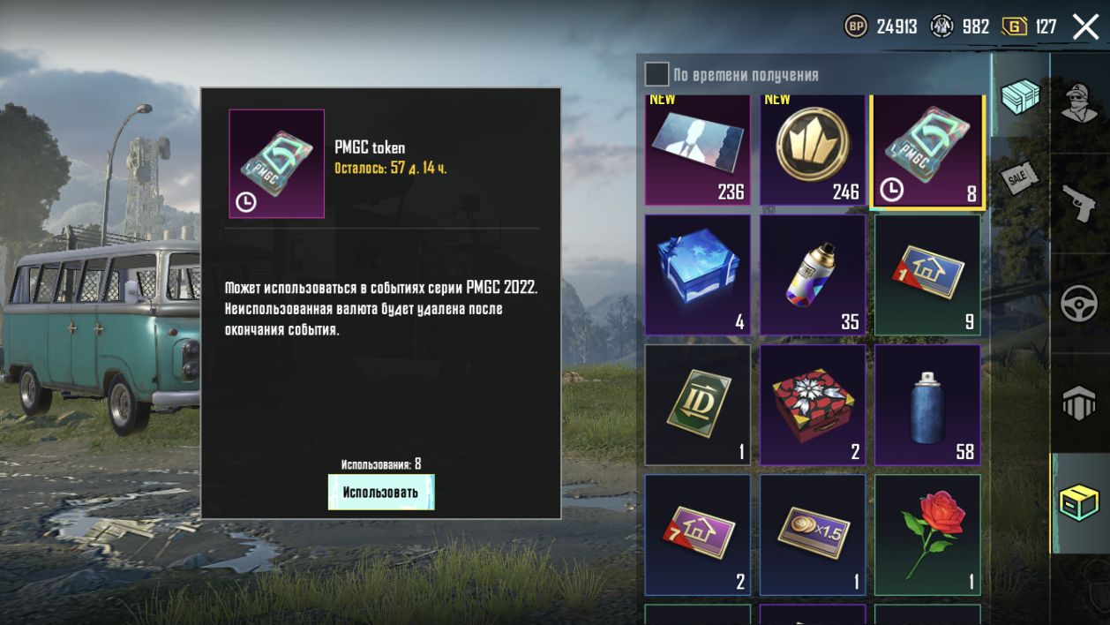Choose the red rose item
This screenshot has height=625, width=1110.
tap(927, 535)
